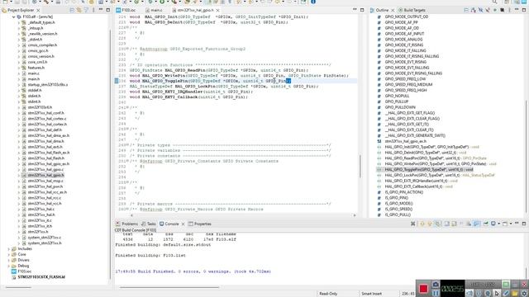Click Read-Only status bar entry

(x=328, y=294)
